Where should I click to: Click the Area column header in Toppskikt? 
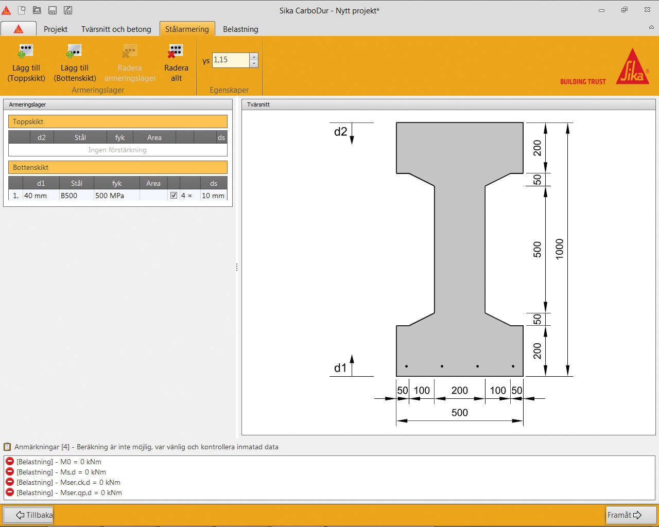[x=154, y=137]
